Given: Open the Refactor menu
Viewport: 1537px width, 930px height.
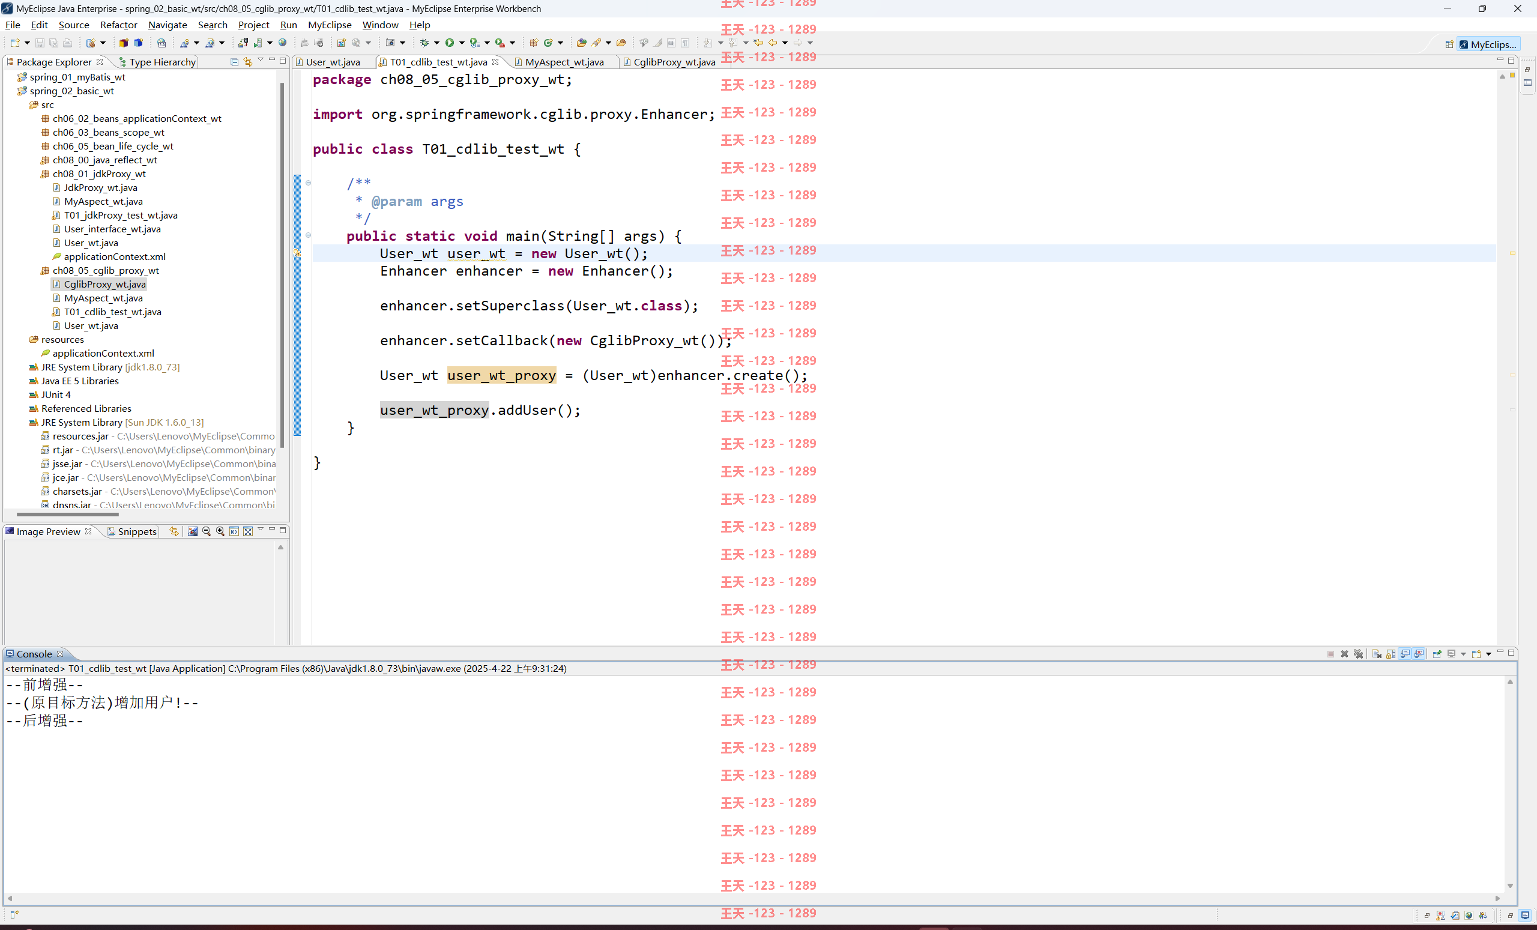Looking at the screenshot, I should 118,25.
